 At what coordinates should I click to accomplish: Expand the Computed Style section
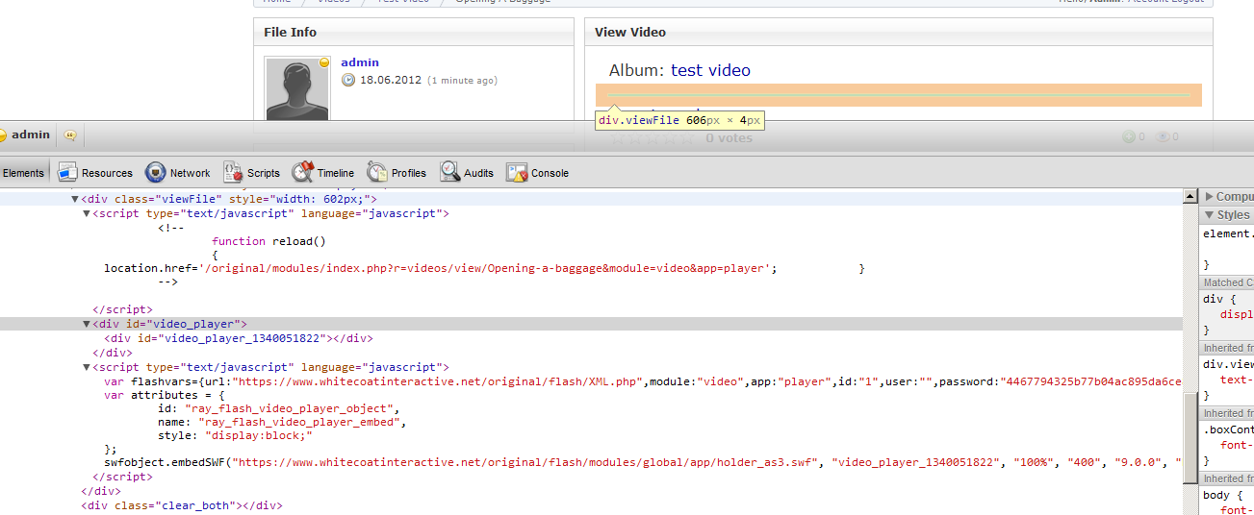tap(1210, 196)
